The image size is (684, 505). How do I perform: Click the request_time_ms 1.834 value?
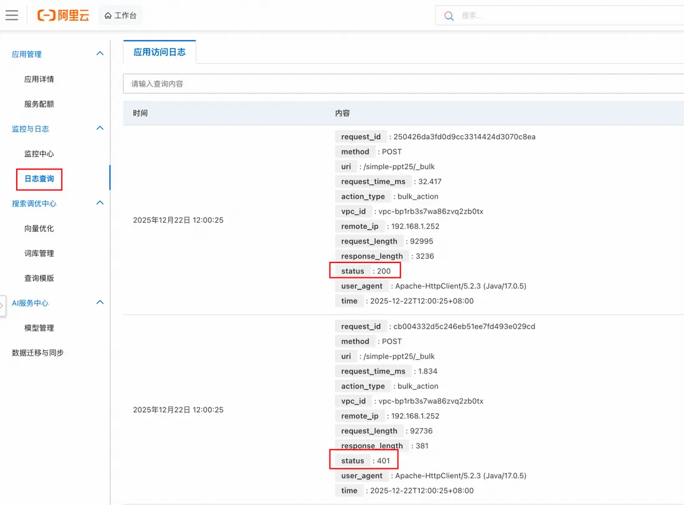[427, 372]
